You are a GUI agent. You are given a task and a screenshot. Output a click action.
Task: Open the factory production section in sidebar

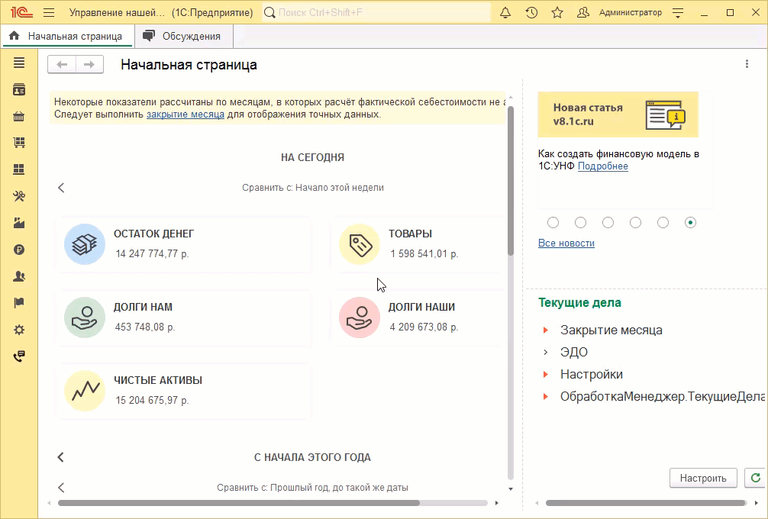click(x=19, y=223)
